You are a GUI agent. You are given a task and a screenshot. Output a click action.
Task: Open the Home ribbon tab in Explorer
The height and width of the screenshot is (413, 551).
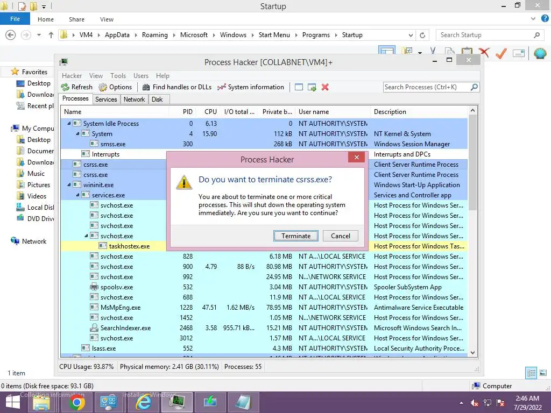click(46, 19)
